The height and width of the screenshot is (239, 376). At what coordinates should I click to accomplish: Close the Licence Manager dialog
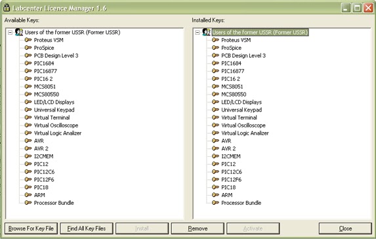(x=345, y=228)
